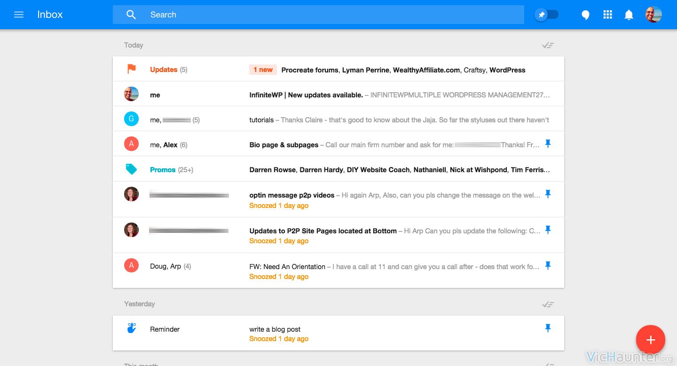677x366 pixels.
Task: Open InfiniteWP new updates email
Action: tap(338, 94)
